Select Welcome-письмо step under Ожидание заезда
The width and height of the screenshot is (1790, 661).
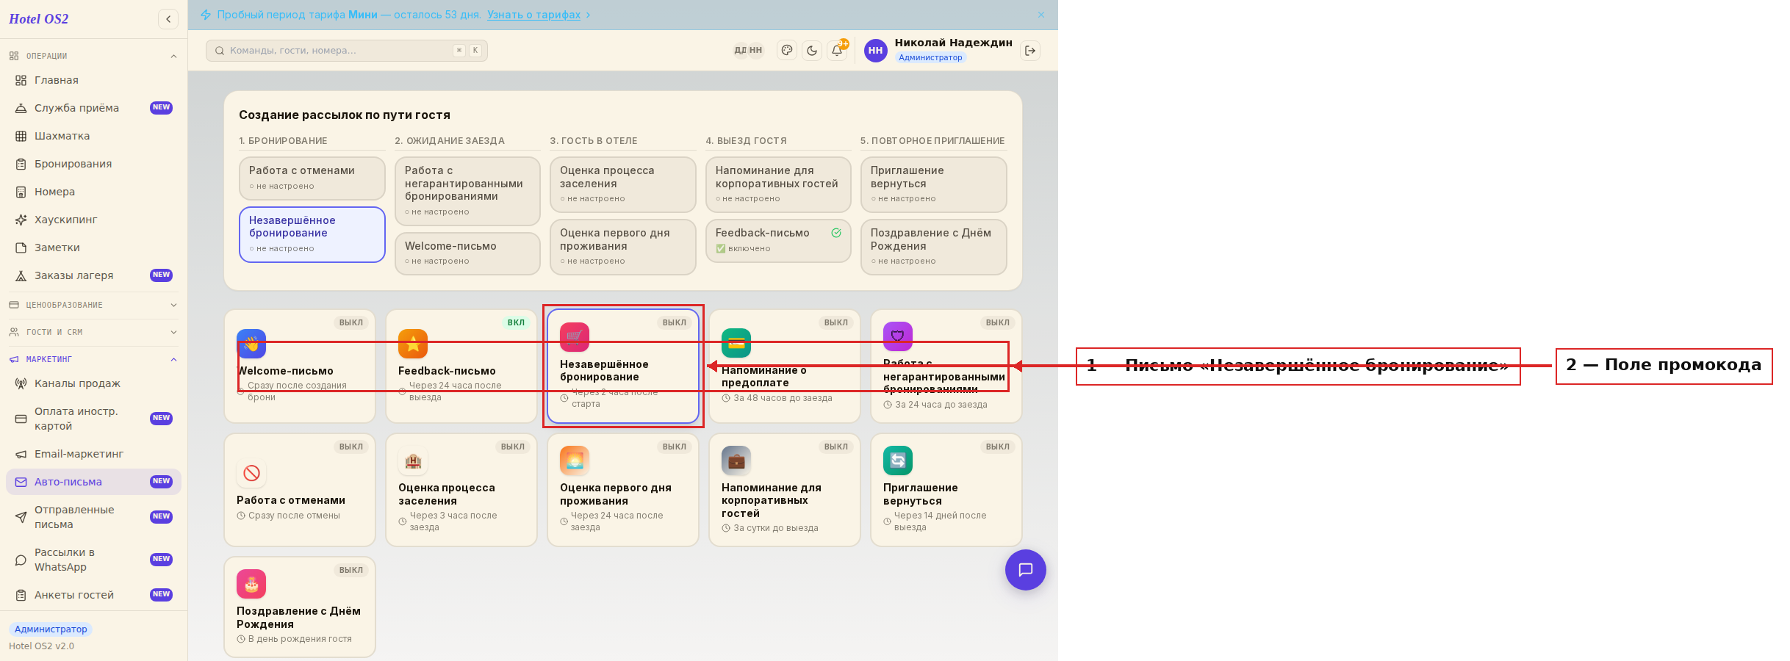point(467,253)
